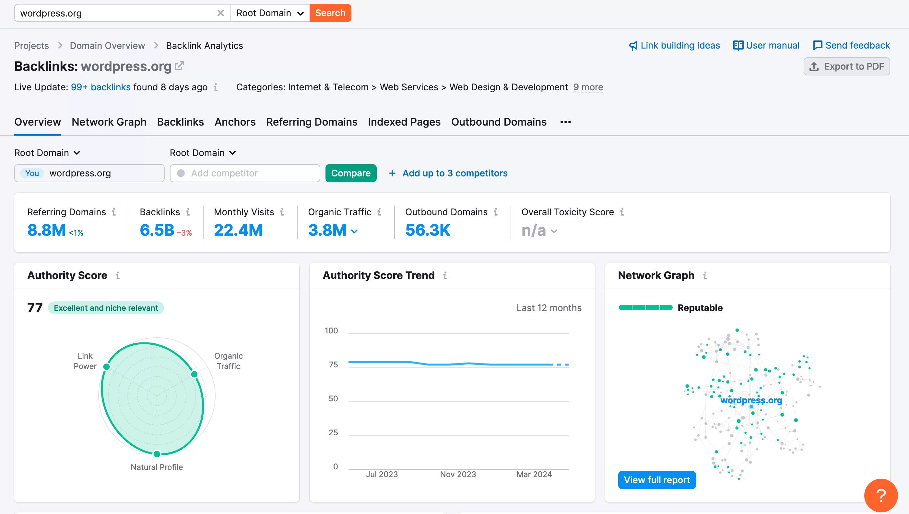Click the View full report button

tap(657, 480)
